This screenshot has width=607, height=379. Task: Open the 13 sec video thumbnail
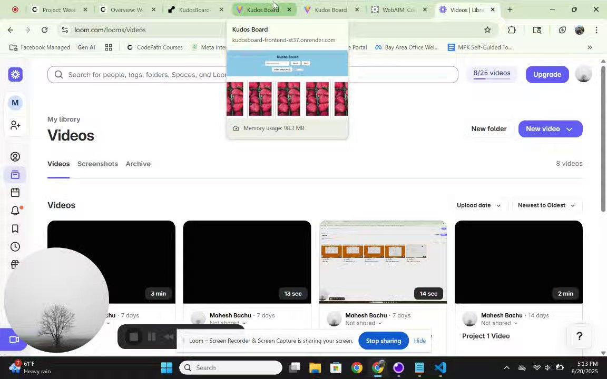(247, 262)
